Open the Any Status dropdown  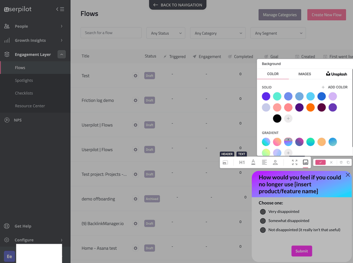pos(165,33)
